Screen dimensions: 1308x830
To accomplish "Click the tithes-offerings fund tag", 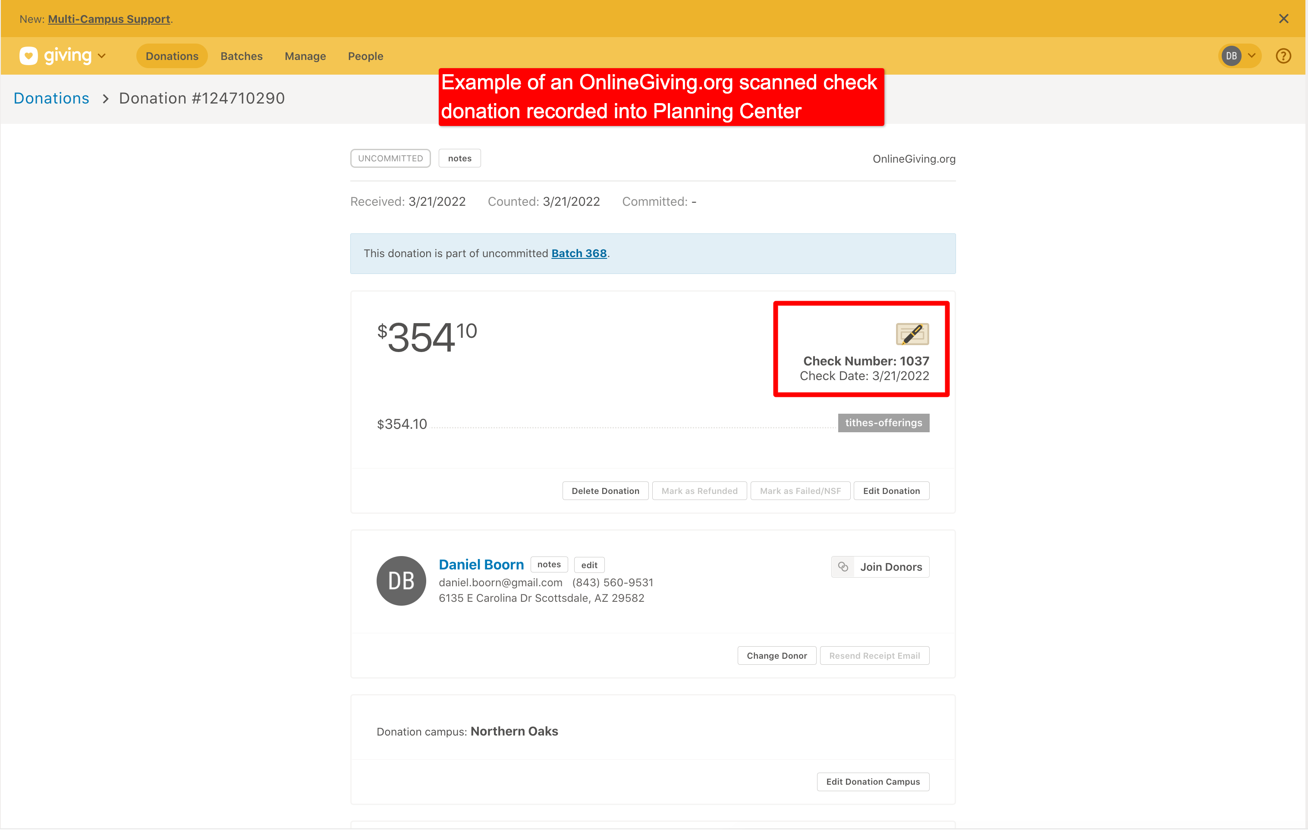I will point(883,423).
